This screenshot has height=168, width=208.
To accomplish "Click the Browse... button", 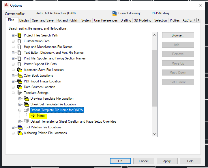I will click(x=178, y=35).
